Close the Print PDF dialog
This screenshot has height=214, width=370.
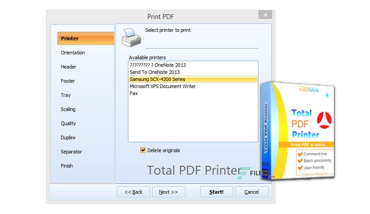[x=265, y=15]
